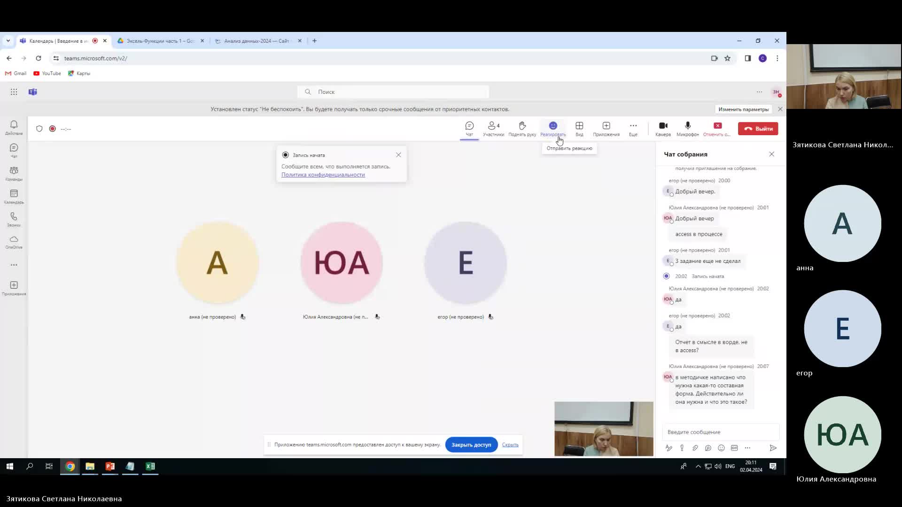Image resolution: width=902 pixels, height=507 pixels.
Task: Raise hand in the meeting
Action: [522, 129]
